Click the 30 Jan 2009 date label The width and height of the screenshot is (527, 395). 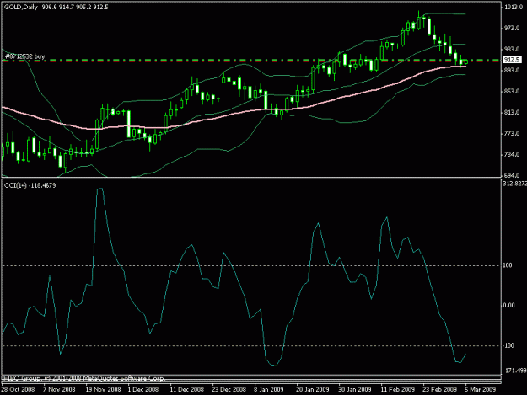355,389
